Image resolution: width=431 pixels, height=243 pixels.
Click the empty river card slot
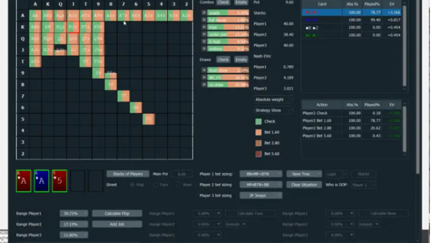tap(96, 181)
